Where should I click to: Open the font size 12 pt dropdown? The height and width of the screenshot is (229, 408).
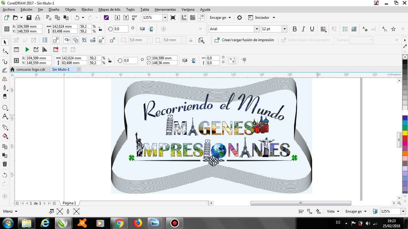click(284, 29)
